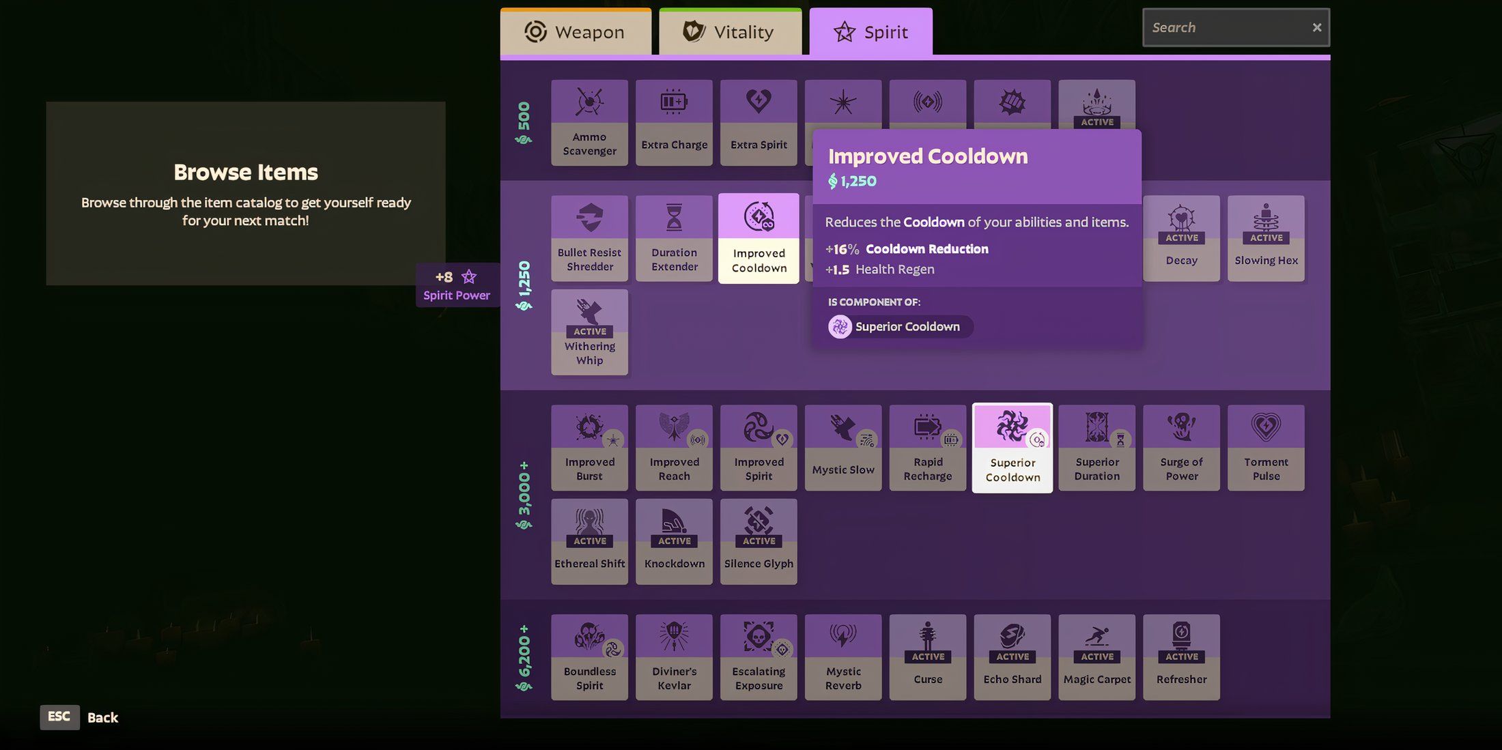The image size is (1502, 750).
Task: Click the +8 Spirit Power badge
Action: (x=457, y=285)
